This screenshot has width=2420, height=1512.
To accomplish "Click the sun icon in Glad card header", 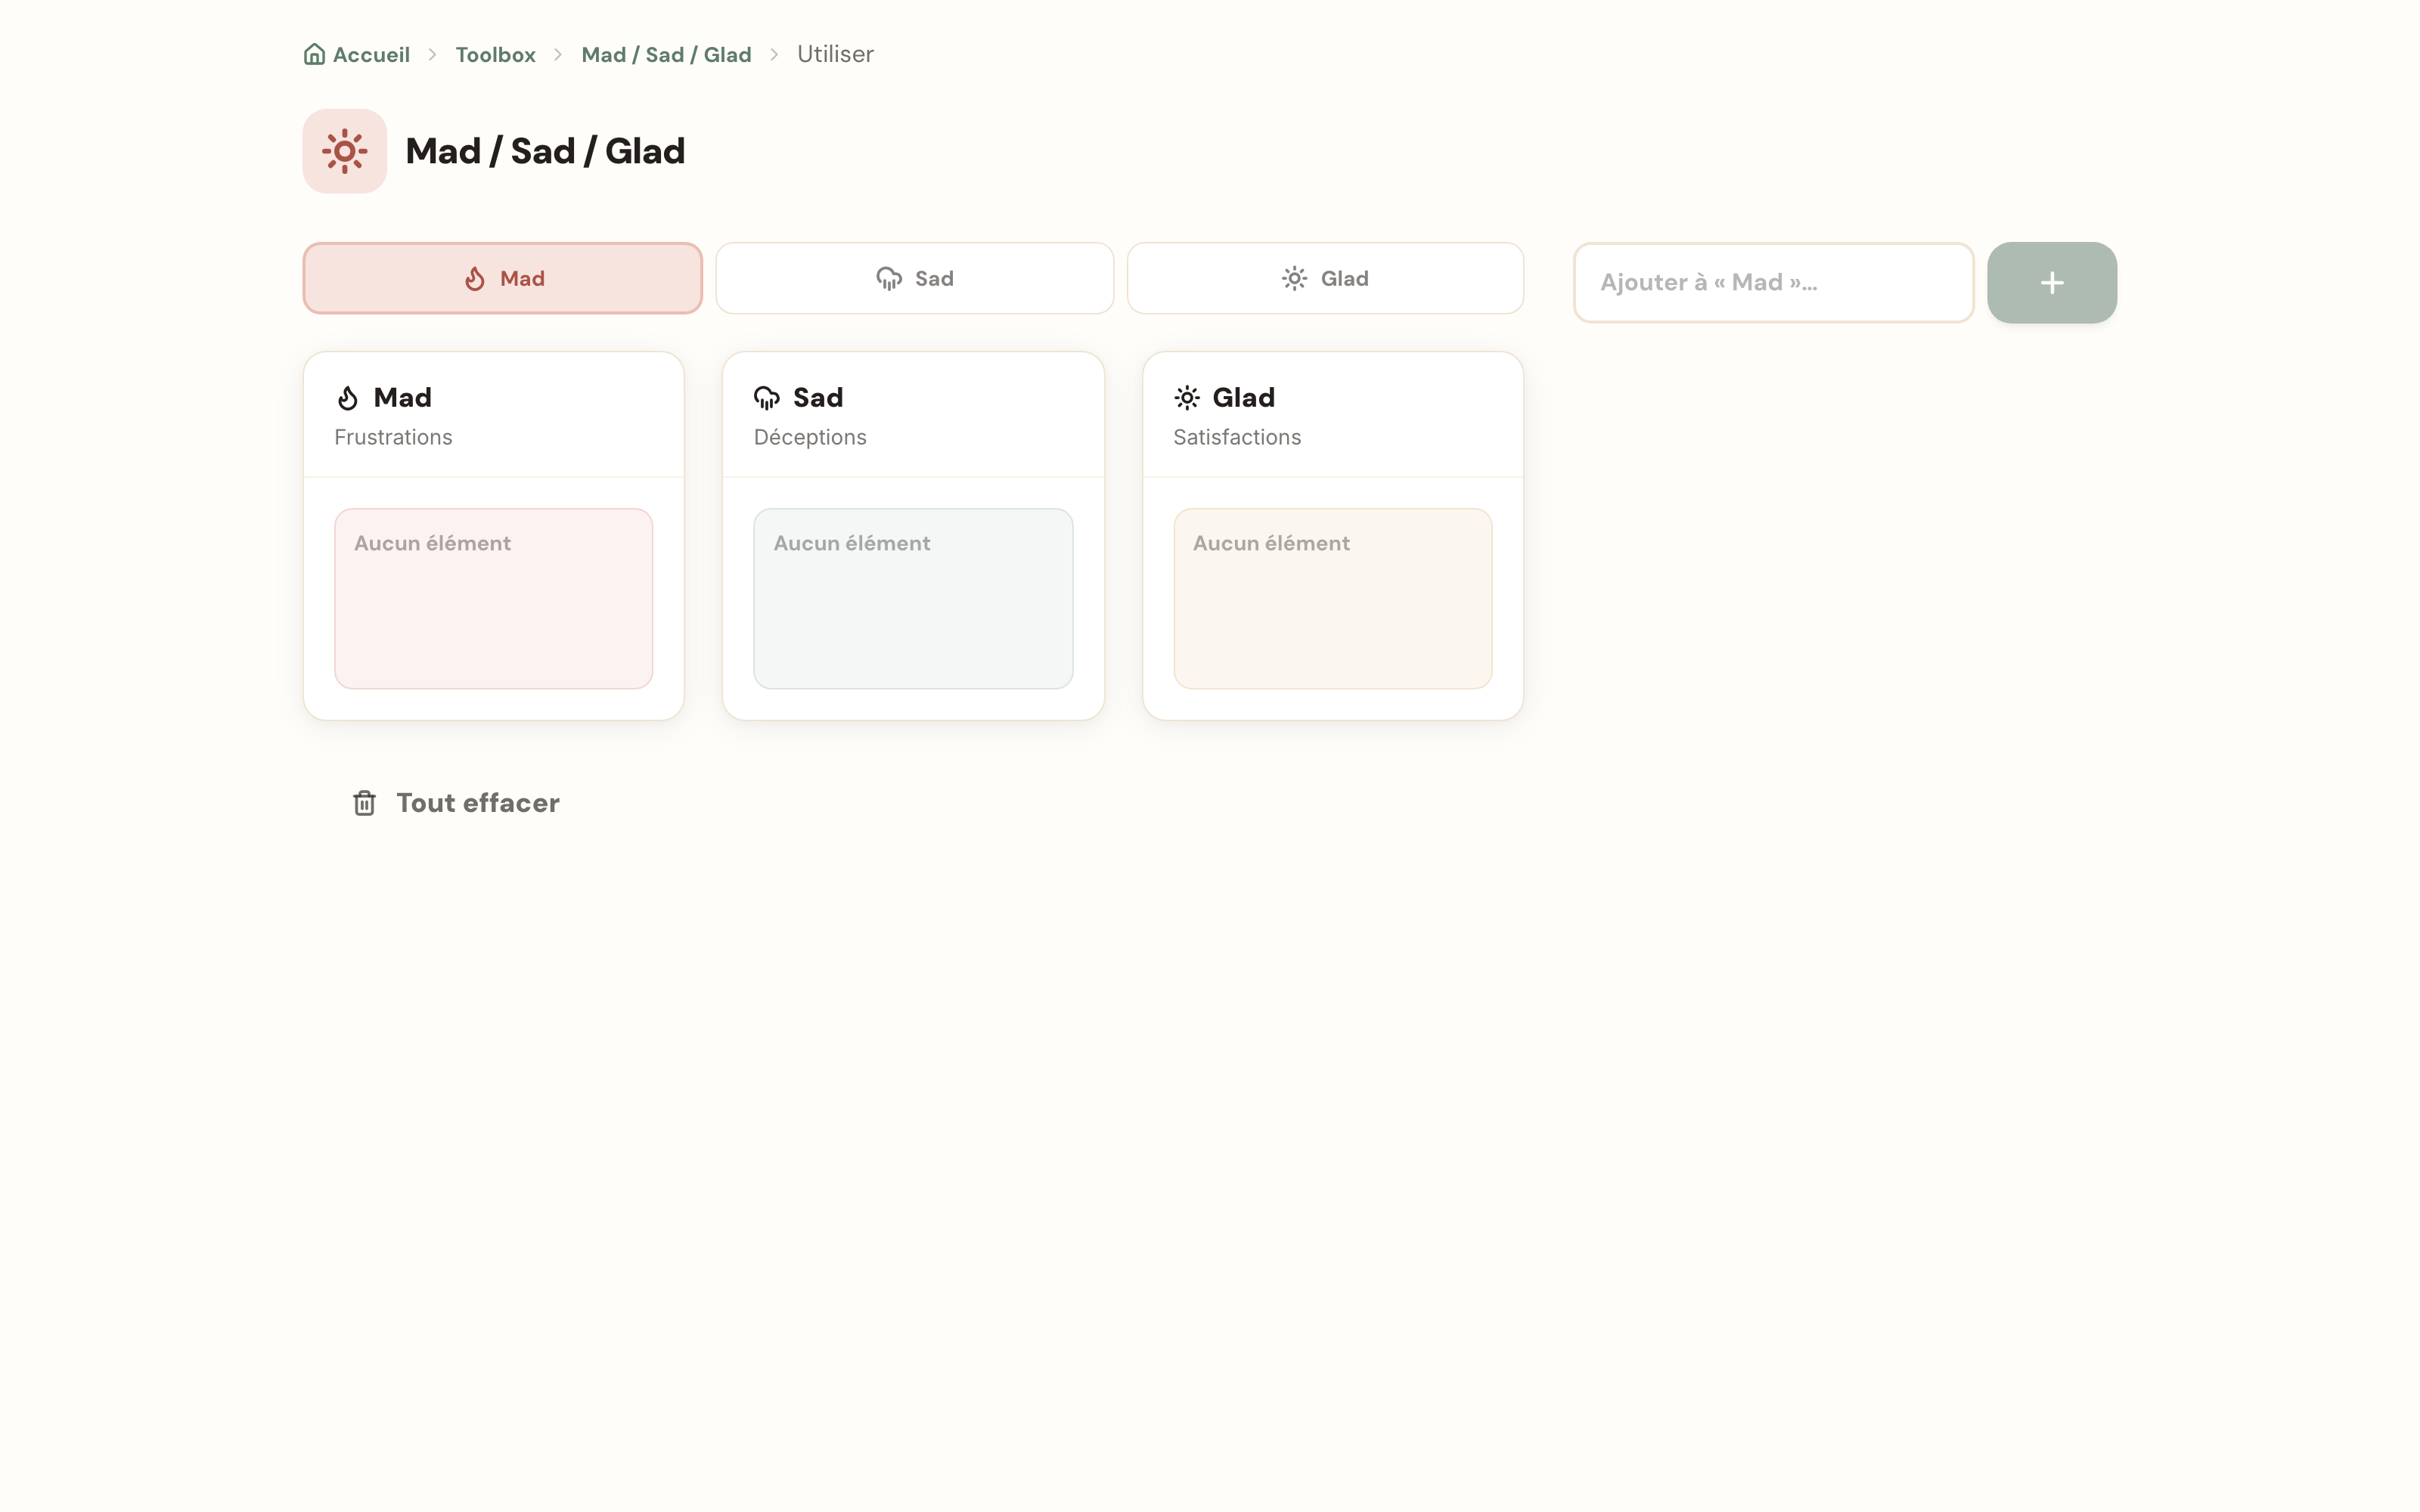I will tap(1186, 398).
